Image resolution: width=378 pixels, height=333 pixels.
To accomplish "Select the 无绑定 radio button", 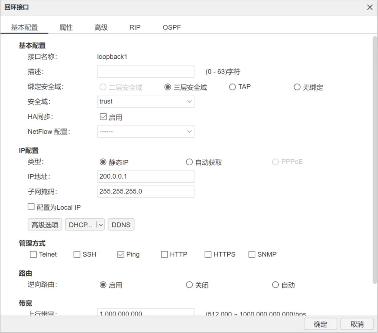I will point(297,87).
